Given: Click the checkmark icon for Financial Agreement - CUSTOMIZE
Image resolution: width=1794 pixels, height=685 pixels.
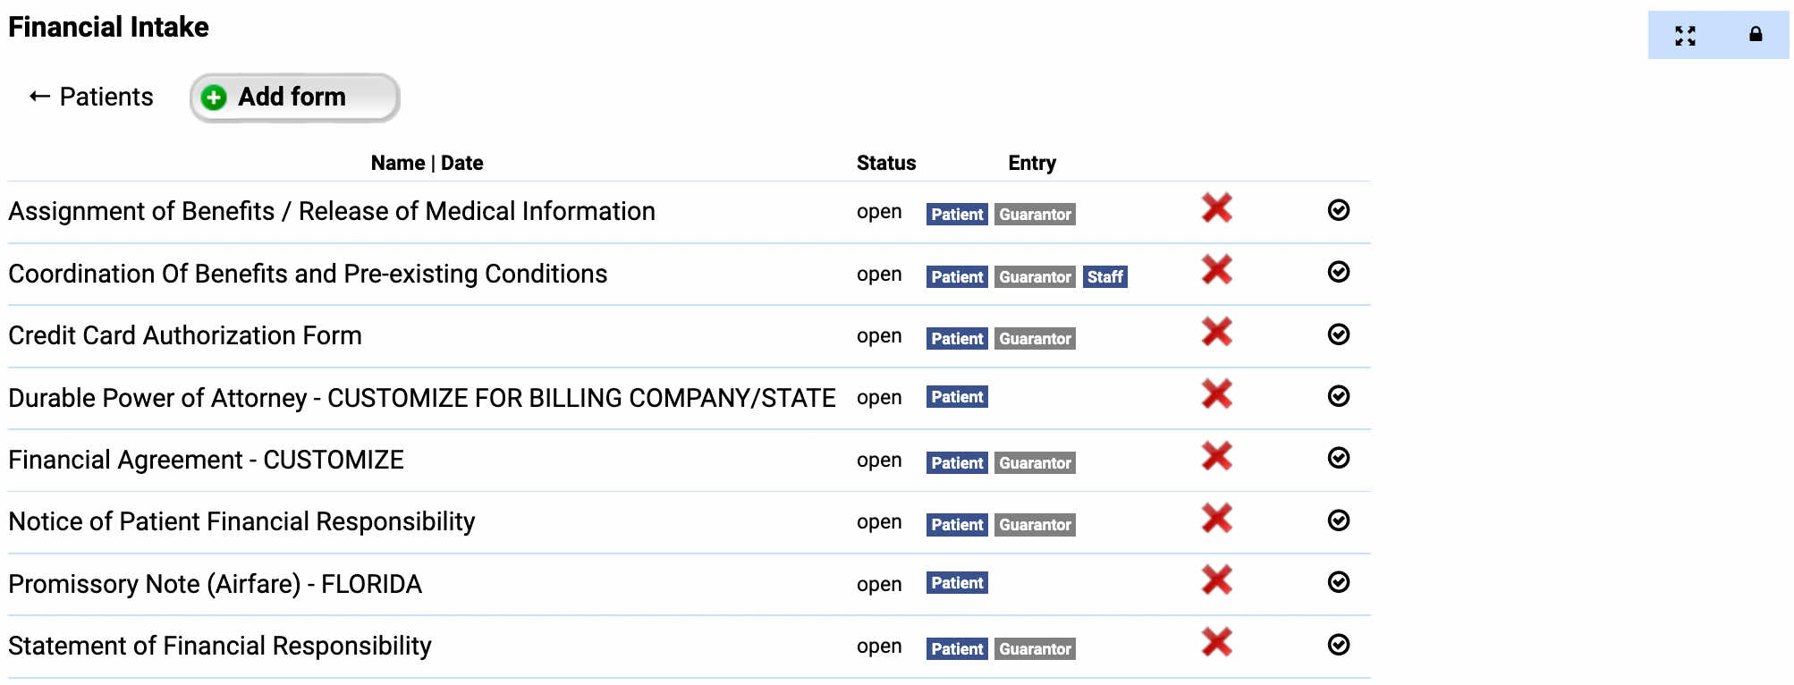Looking at the screenshot, I should point(1338,458).
